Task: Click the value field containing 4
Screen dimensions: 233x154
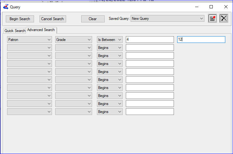Action: 150,40
